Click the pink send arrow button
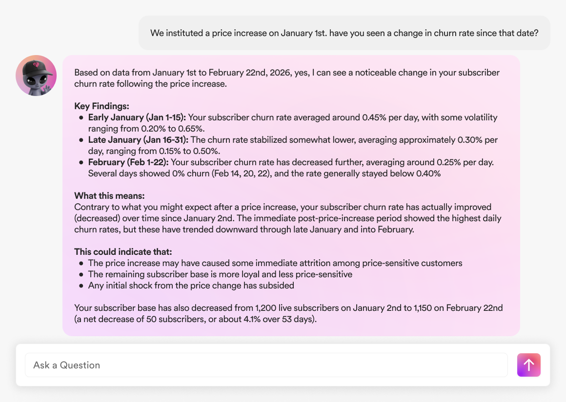This screenshot has width=566, height=402. pos(528,365)
